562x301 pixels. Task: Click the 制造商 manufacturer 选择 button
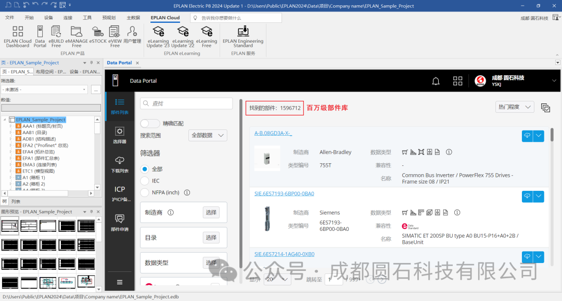click(211, 212)
